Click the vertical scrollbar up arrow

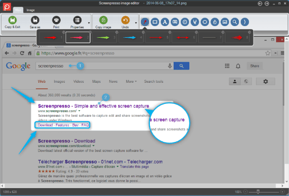click(287, 39)
